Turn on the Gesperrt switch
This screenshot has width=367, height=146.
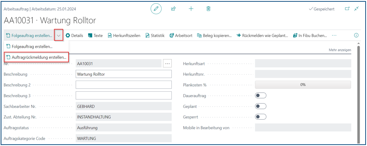(261, 117)
